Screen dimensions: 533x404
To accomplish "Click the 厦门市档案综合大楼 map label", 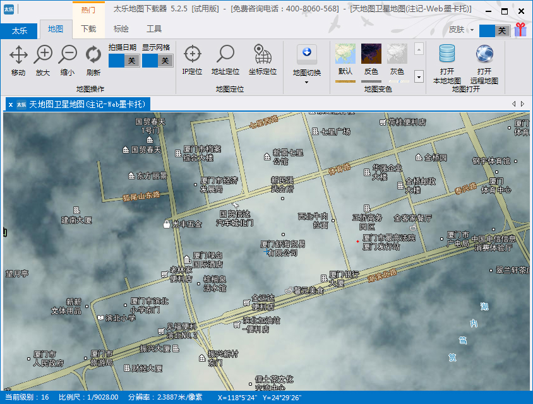I will click(x=202, y=153).
